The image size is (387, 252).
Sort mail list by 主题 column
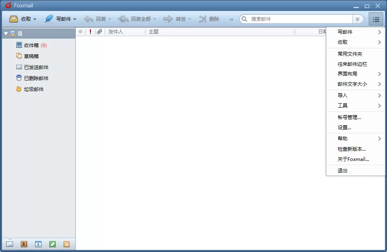[220, 32]
